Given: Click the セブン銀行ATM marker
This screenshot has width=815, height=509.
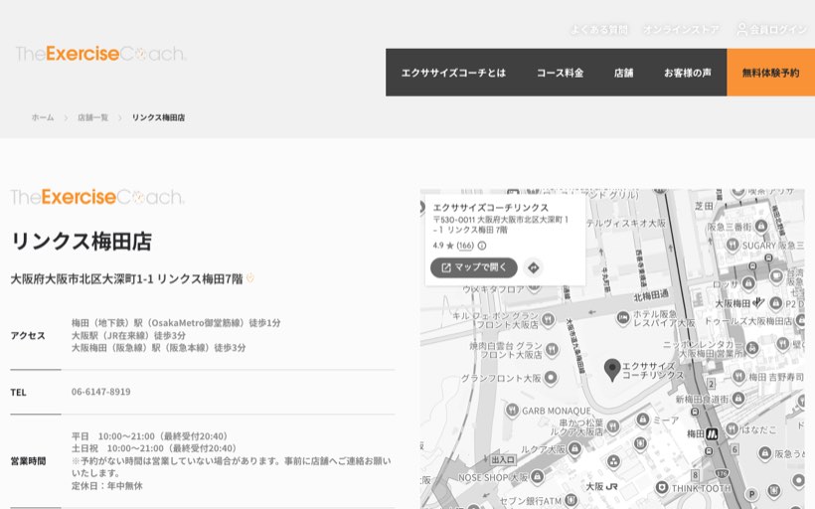Looking at the screenshot, I should coord(571,500).
